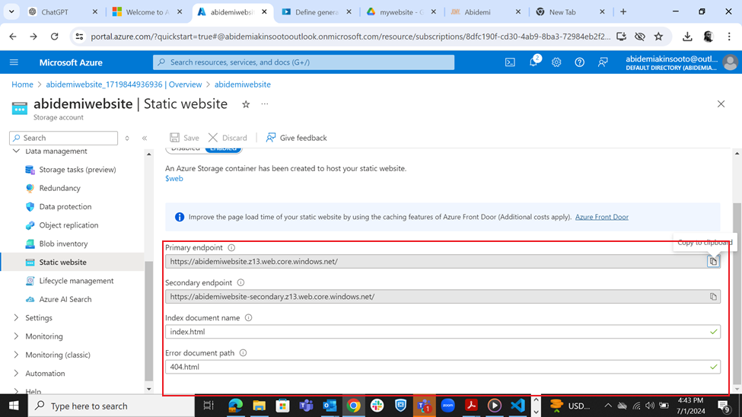Open more options ellipsis beside title
Viewport: 742px width, 417px height.
coord(265,103)
